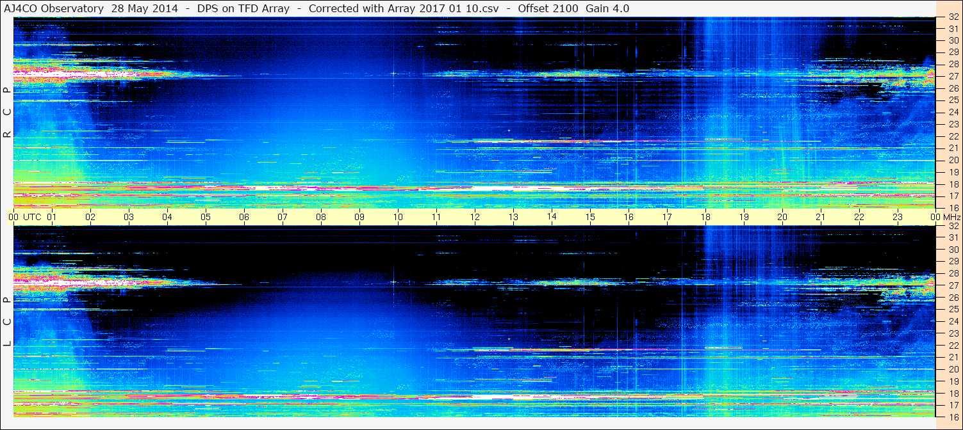Click the vertical "RCP" panel label
The height and width of the screenshot is (430, 963).
pyautogui.click(x=7, y=113)
